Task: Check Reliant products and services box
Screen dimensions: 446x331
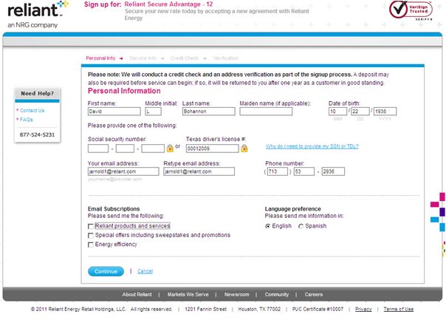Action: tap(90, 226)
